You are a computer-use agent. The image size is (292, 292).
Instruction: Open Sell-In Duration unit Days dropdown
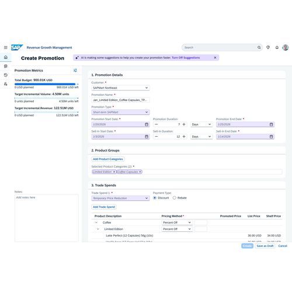click(x=201, y=137)
